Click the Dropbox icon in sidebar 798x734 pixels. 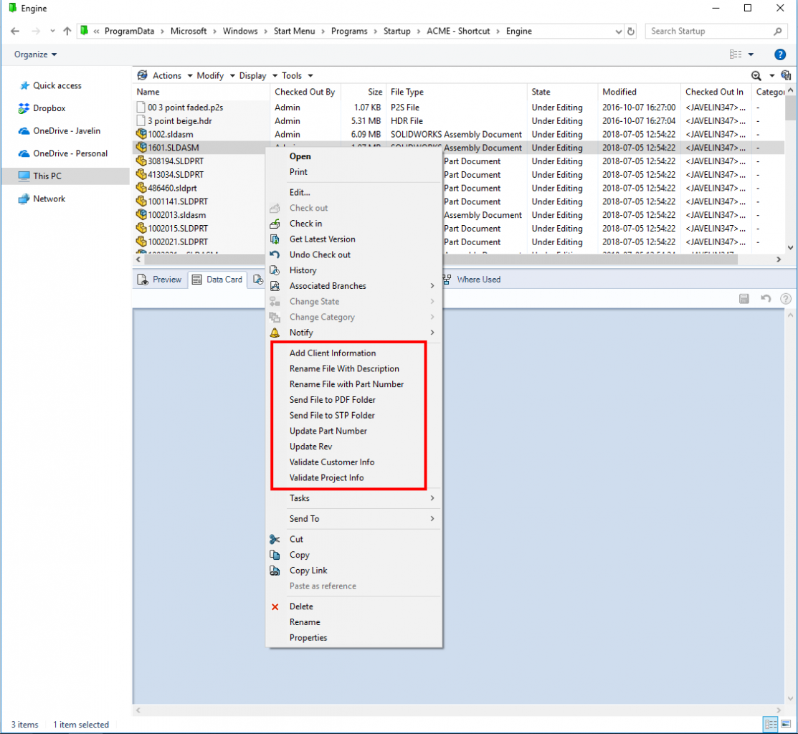coord(24,108)
